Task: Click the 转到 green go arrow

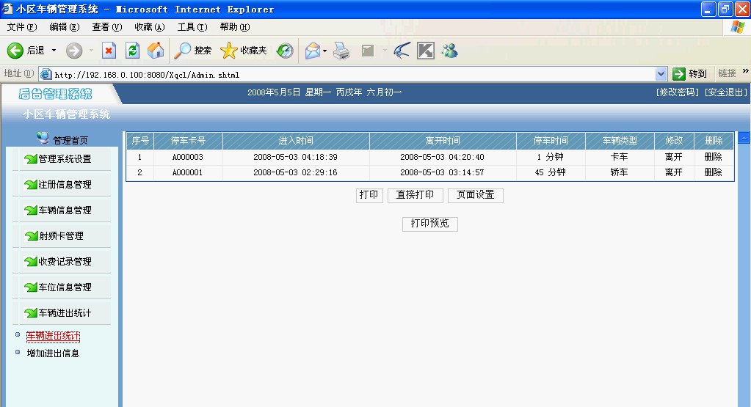Action: (x=679, y=73)
